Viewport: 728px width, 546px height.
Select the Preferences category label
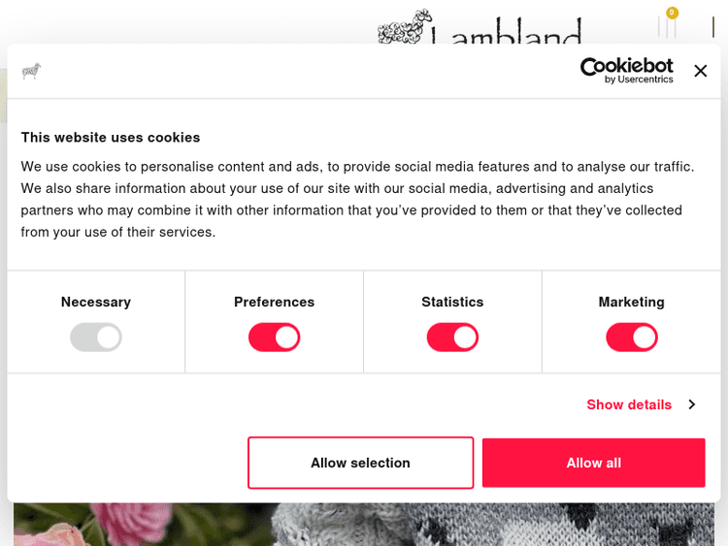click(x=274, y=302)
